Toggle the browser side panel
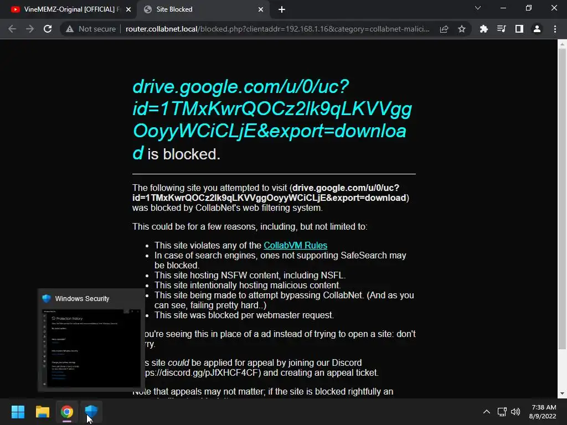Screen dimensions: 567x425 (519, 29)
